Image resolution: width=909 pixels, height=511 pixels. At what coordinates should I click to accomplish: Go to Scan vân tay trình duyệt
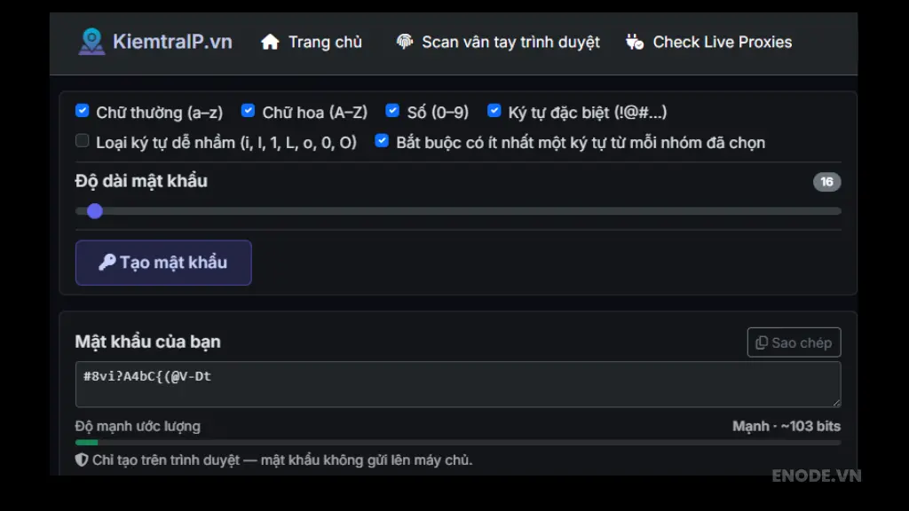pyautogui.click(x=510, y=42)
